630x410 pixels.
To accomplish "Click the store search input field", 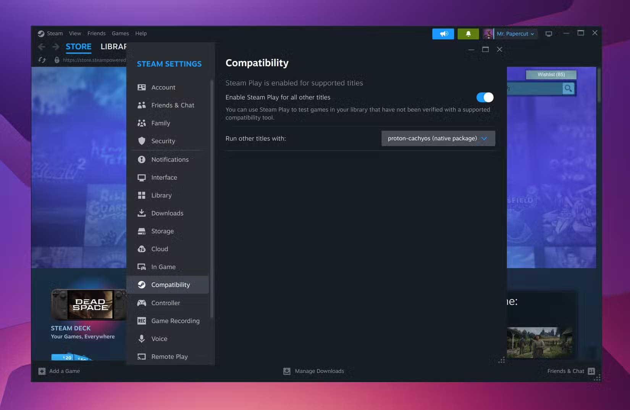I will [535, 88].
